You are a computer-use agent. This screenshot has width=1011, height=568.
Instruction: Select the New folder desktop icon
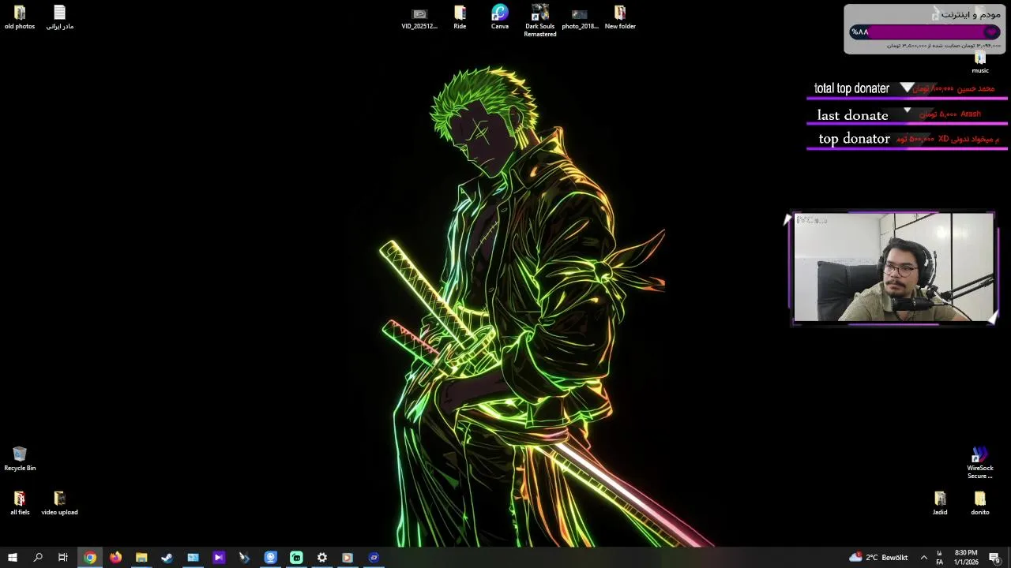[x=620, y=17]
